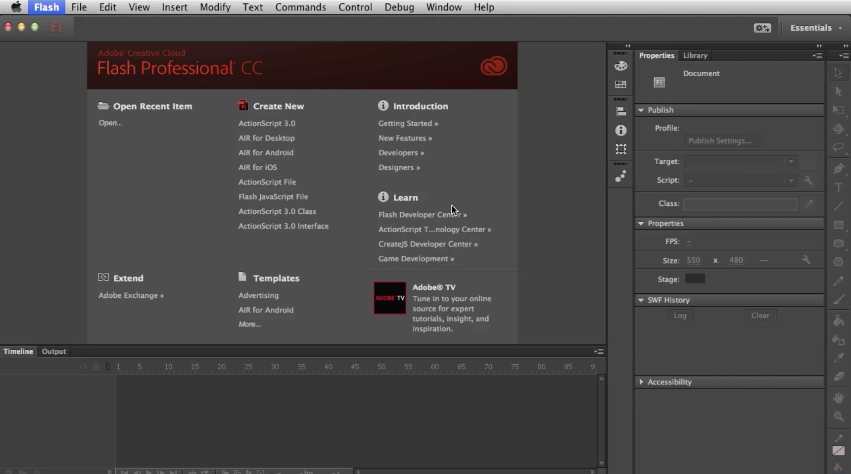The width and height of the screenshot is (851, 474).
Task: Collapse the Publish section
Action: click(641, 110)
